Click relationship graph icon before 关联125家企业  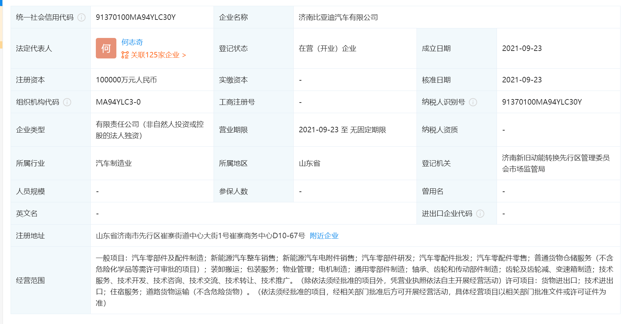click(125, 55)
